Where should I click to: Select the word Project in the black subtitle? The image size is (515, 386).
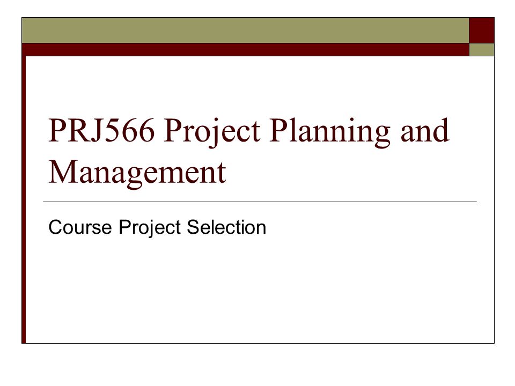pyautogui.click(x=150, y=228)
